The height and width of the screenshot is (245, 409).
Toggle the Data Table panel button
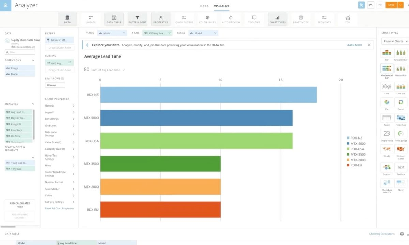click(114, 19)
